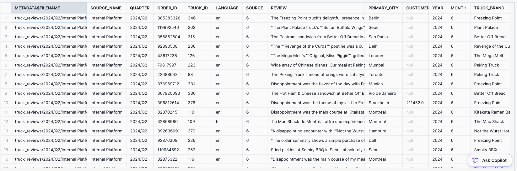
Task: Select the TRUCK_ID column header
Action: pos(198,8)
